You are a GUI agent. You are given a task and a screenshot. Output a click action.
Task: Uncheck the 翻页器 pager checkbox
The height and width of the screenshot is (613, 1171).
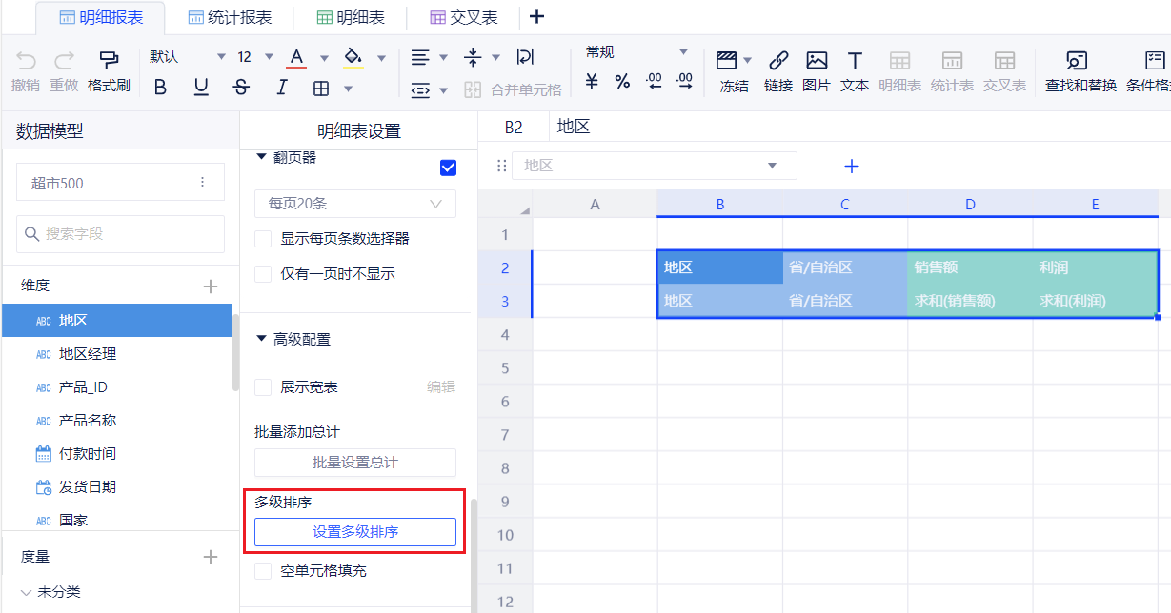click(448, 168)
